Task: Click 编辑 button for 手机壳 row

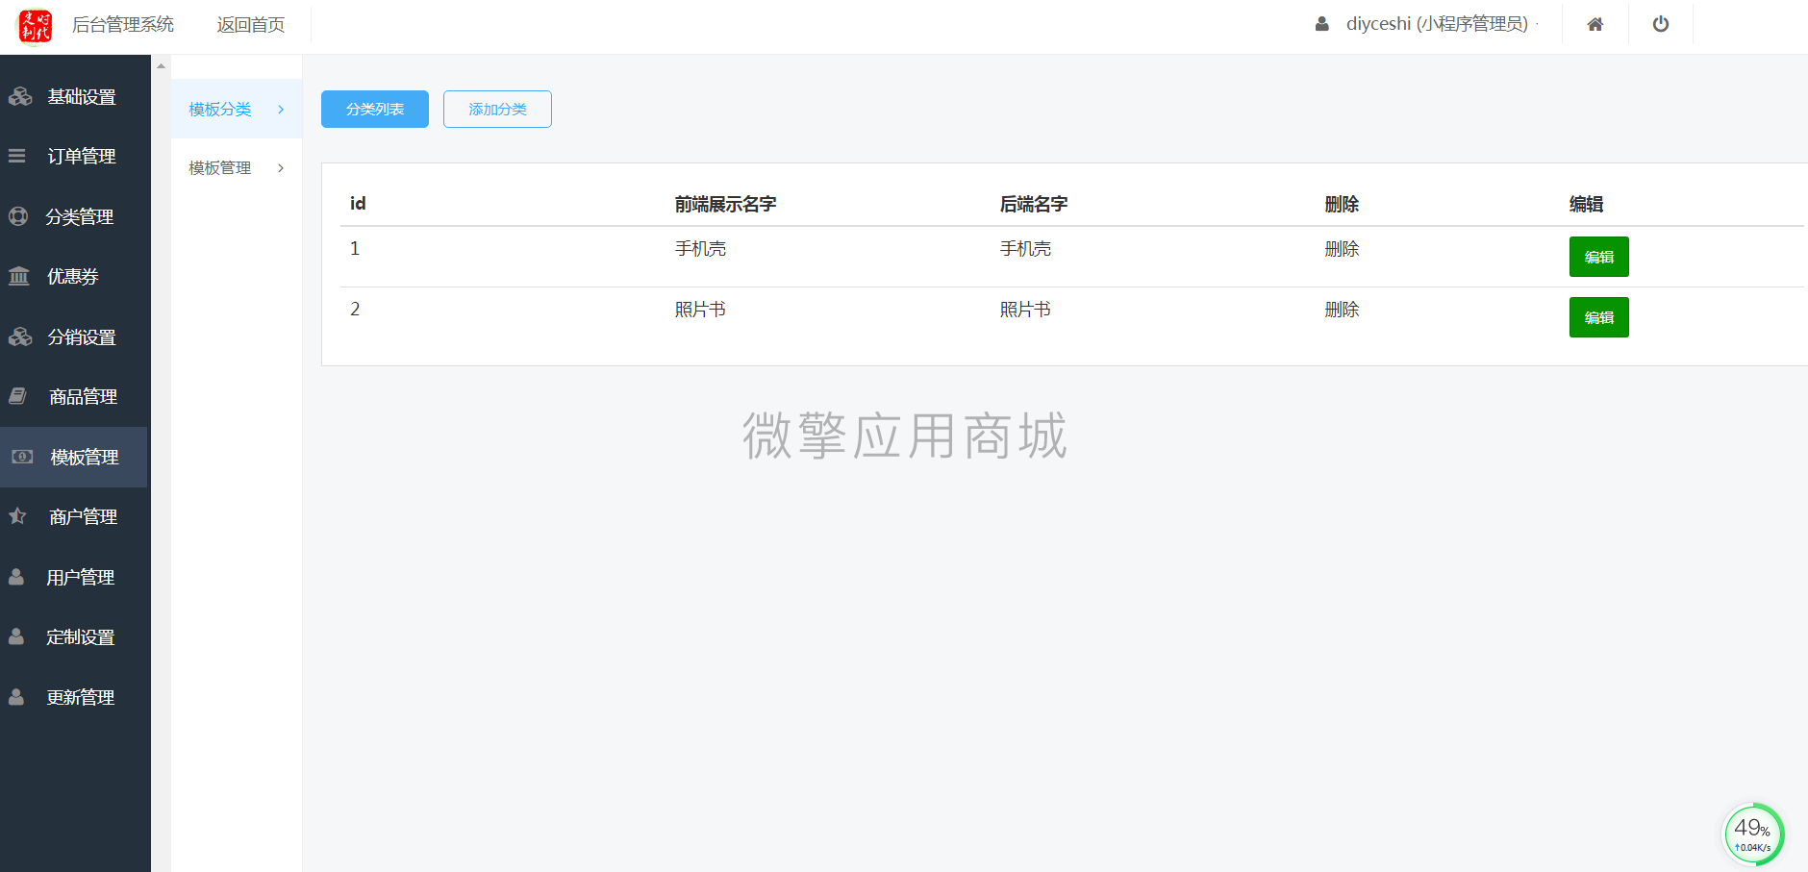Action: (x=1598, y=257)
